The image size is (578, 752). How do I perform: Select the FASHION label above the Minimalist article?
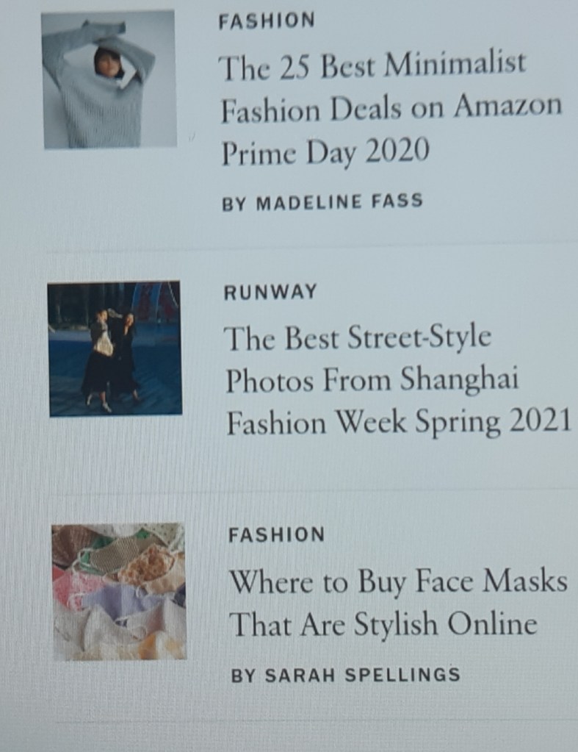[x=267, y=21]
